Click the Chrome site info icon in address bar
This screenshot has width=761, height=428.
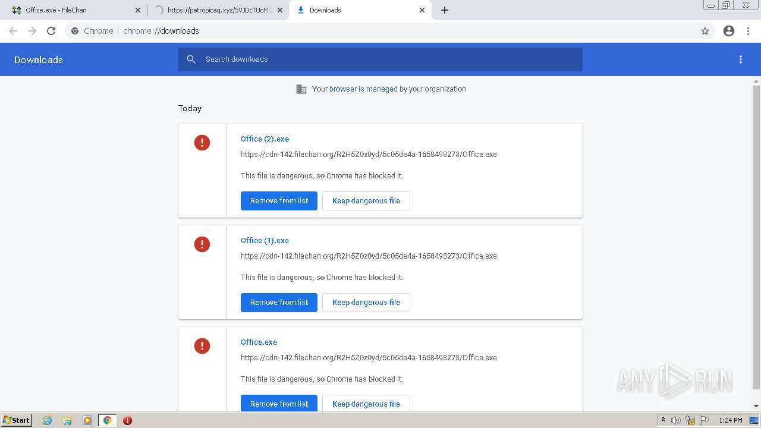(75, 31)
